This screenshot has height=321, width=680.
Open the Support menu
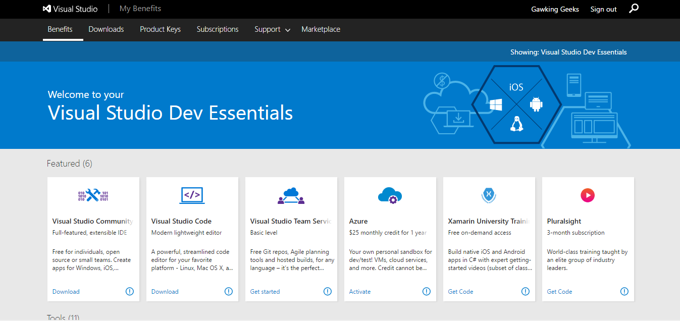point(268,29)
